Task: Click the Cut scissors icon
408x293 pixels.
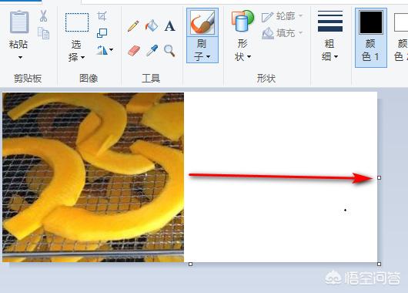Action: [x=43, y=15]
